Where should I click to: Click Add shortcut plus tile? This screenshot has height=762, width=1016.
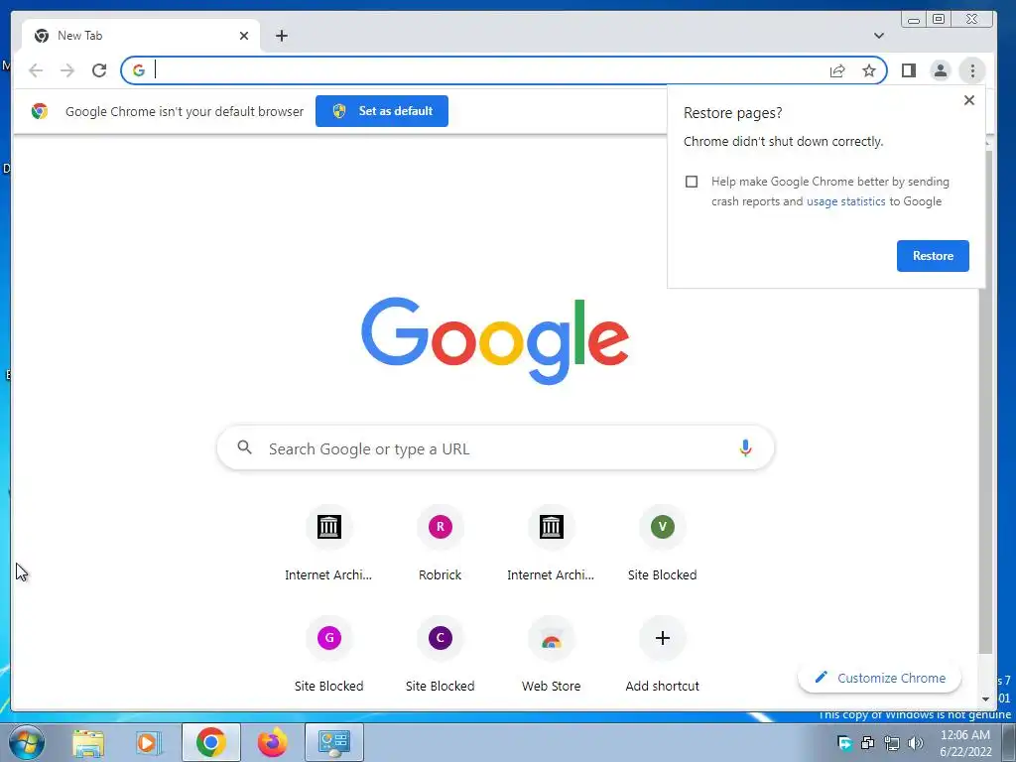click(x=662, y=655)
